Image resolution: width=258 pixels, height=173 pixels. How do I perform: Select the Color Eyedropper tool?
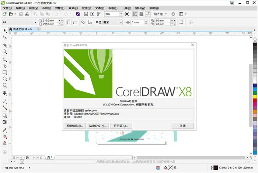tap(4, 130)
